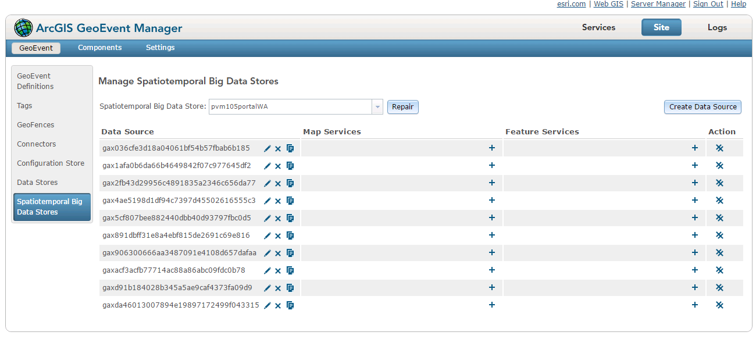Edit data source gax036cfe3d18a04061bf54b57fbab6b185
756x339 pixels.
[268, 148]
